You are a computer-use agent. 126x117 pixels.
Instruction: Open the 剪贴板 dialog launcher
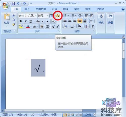coord(15,31)
